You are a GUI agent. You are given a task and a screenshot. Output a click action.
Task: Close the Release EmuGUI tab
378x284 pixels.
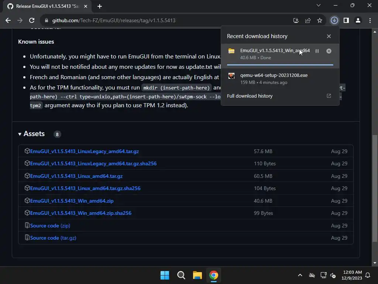click(86, 6)
